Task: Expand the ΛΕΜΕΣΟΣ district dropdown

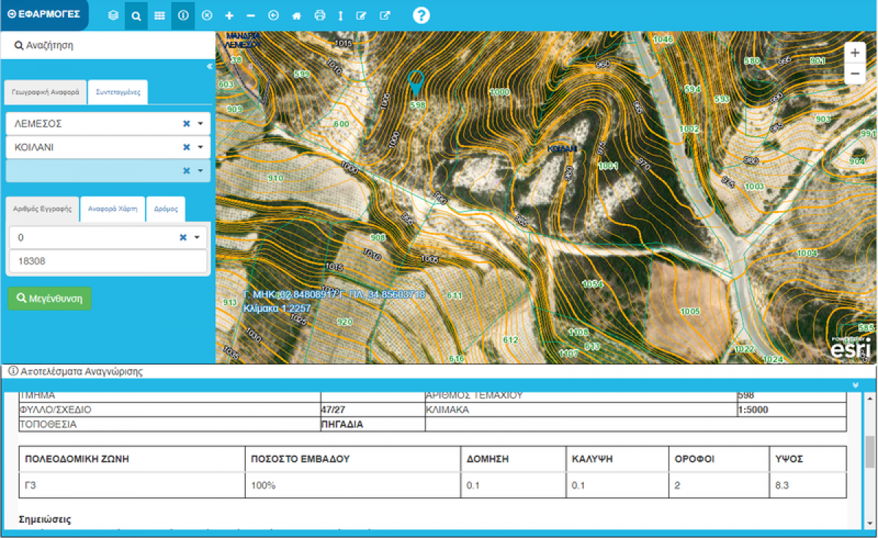Action: coord(199,124)
